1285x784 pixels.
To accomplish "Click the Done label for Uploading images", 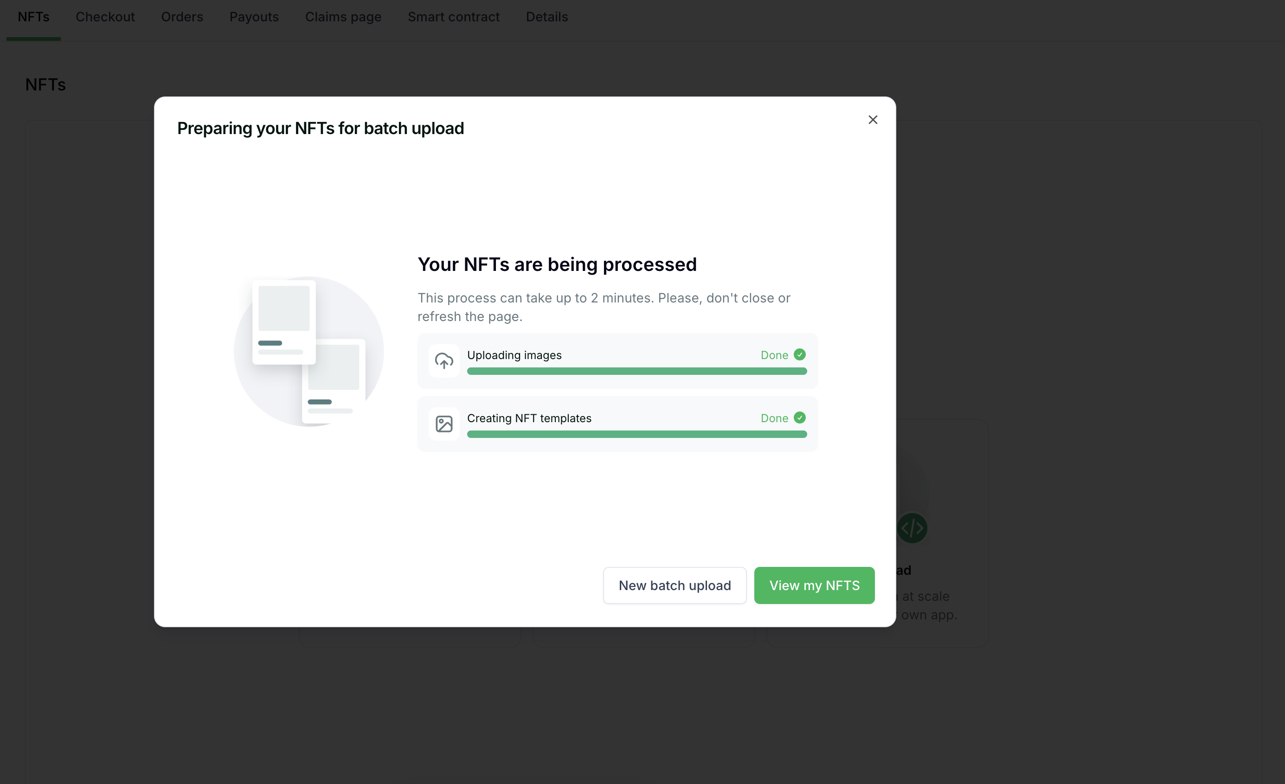I will tap(774, 355).
